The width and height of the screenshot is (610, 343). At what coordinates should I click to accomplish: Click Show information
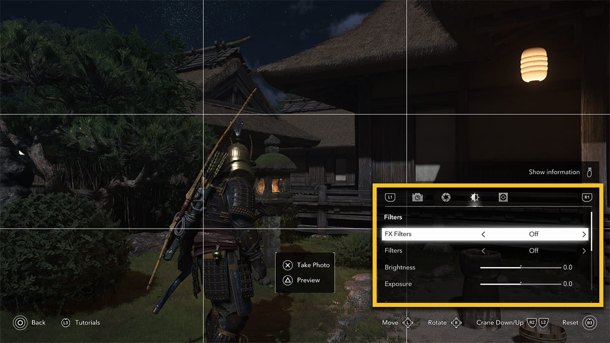coord(554,172)
